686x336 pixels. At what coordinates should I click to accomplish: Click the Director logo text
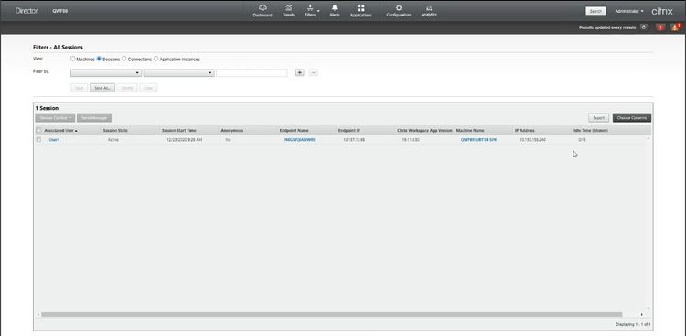pyautogui.click(x=27, y=11)
